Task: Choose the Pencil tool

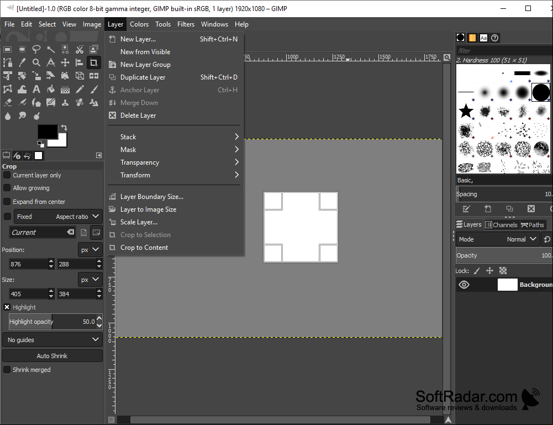Action: [x=80, y=89]
